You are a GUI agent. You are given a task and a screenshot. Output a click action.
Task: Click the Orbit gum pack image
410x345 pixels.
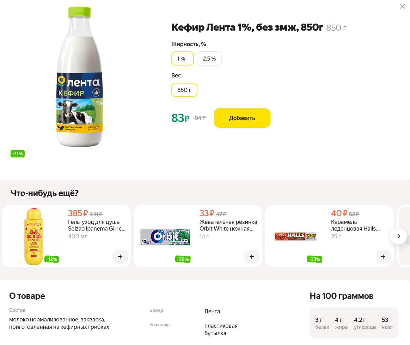(165, 237)
